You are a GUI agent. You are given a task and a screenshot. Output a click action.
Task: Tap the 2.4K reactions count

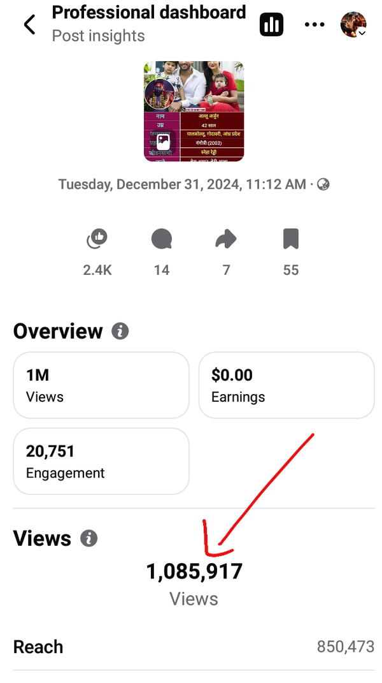[x=97, y=270]
